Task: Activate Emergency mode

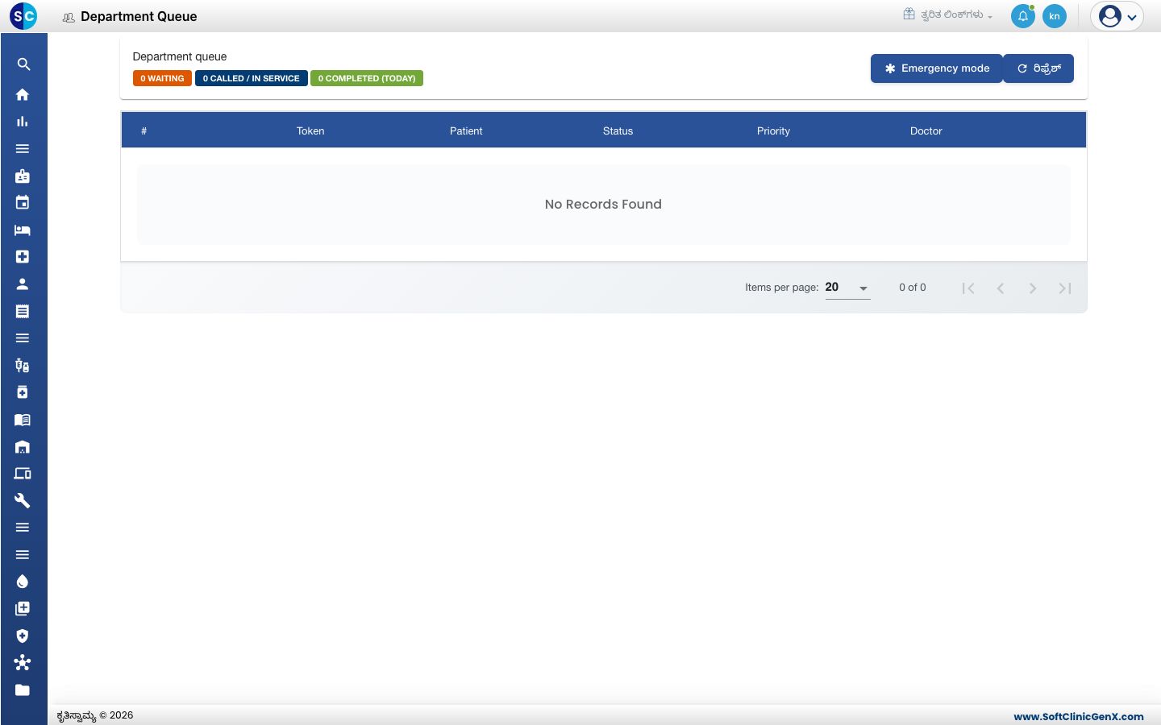Action: [x=937, y=68]
